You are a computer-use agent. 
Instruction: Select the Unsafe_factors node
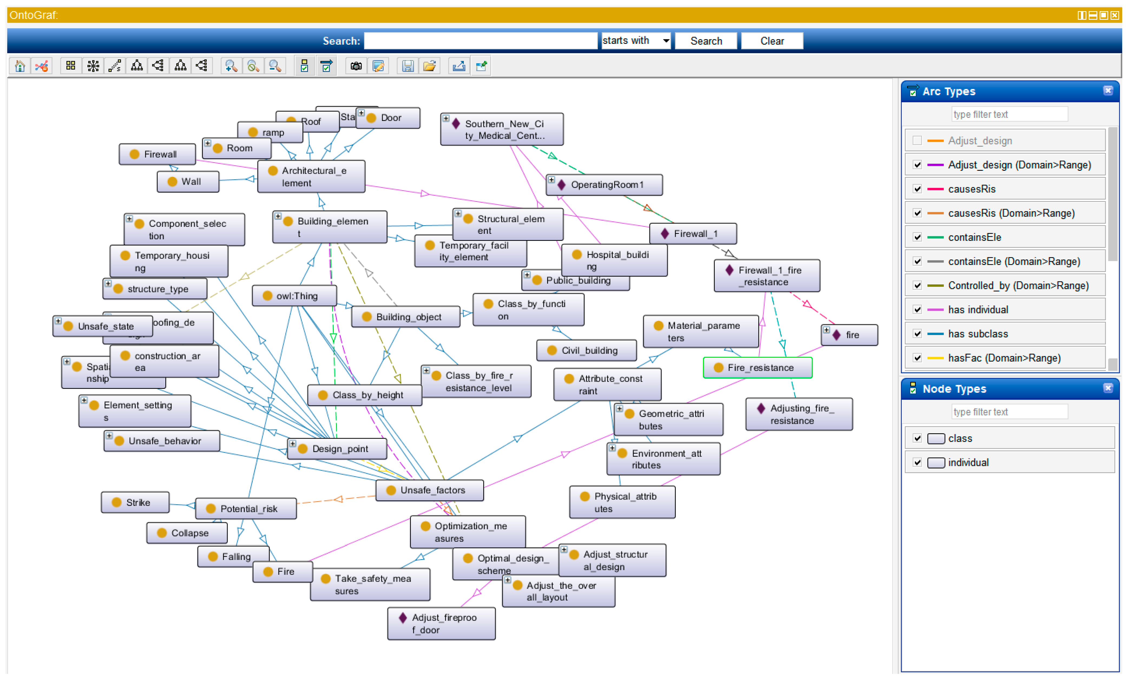[x=432, y=490]
